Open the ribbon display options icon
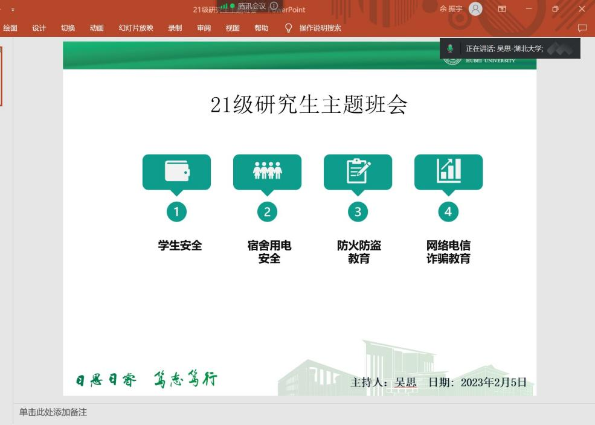 tap(502, 9)
